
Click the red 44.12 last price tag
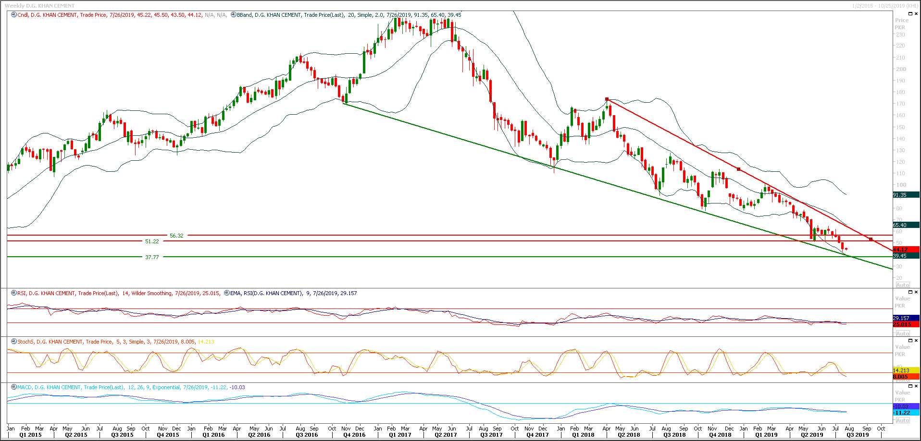coord(905,250)
